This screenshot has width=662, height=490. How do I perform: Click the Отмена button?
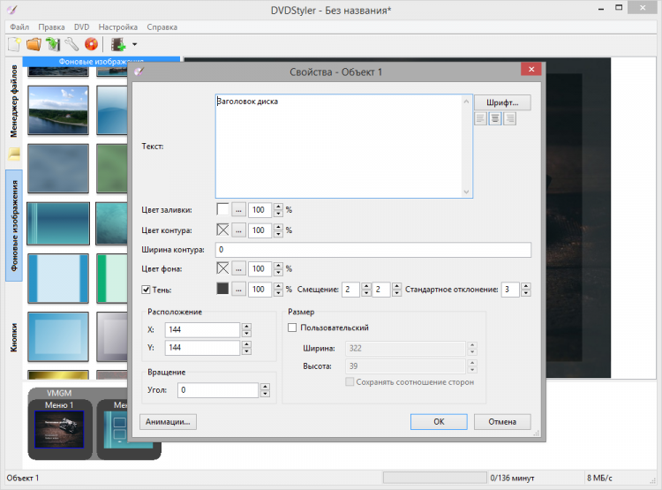(x=502, y=421)
